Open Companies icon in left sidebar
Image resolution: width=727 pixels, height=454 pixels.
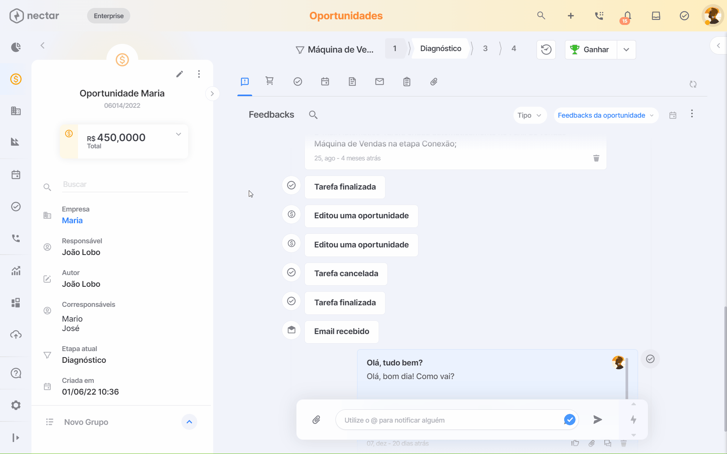(x=16, y=111)
